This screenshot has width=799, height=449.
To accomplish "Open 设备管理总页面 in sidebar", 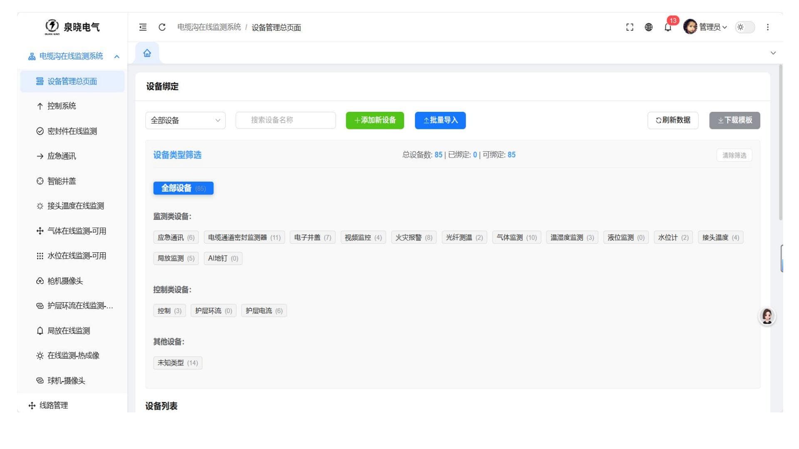I will pos(72,81).
